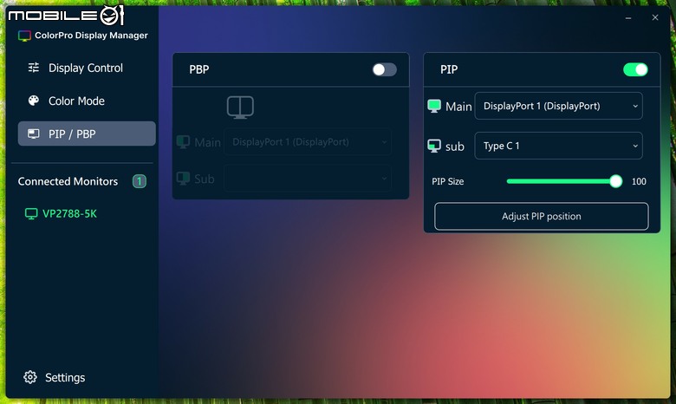This screenshot has height=404, width=676.
Task: Open the Display Control section
Action: 87,68
